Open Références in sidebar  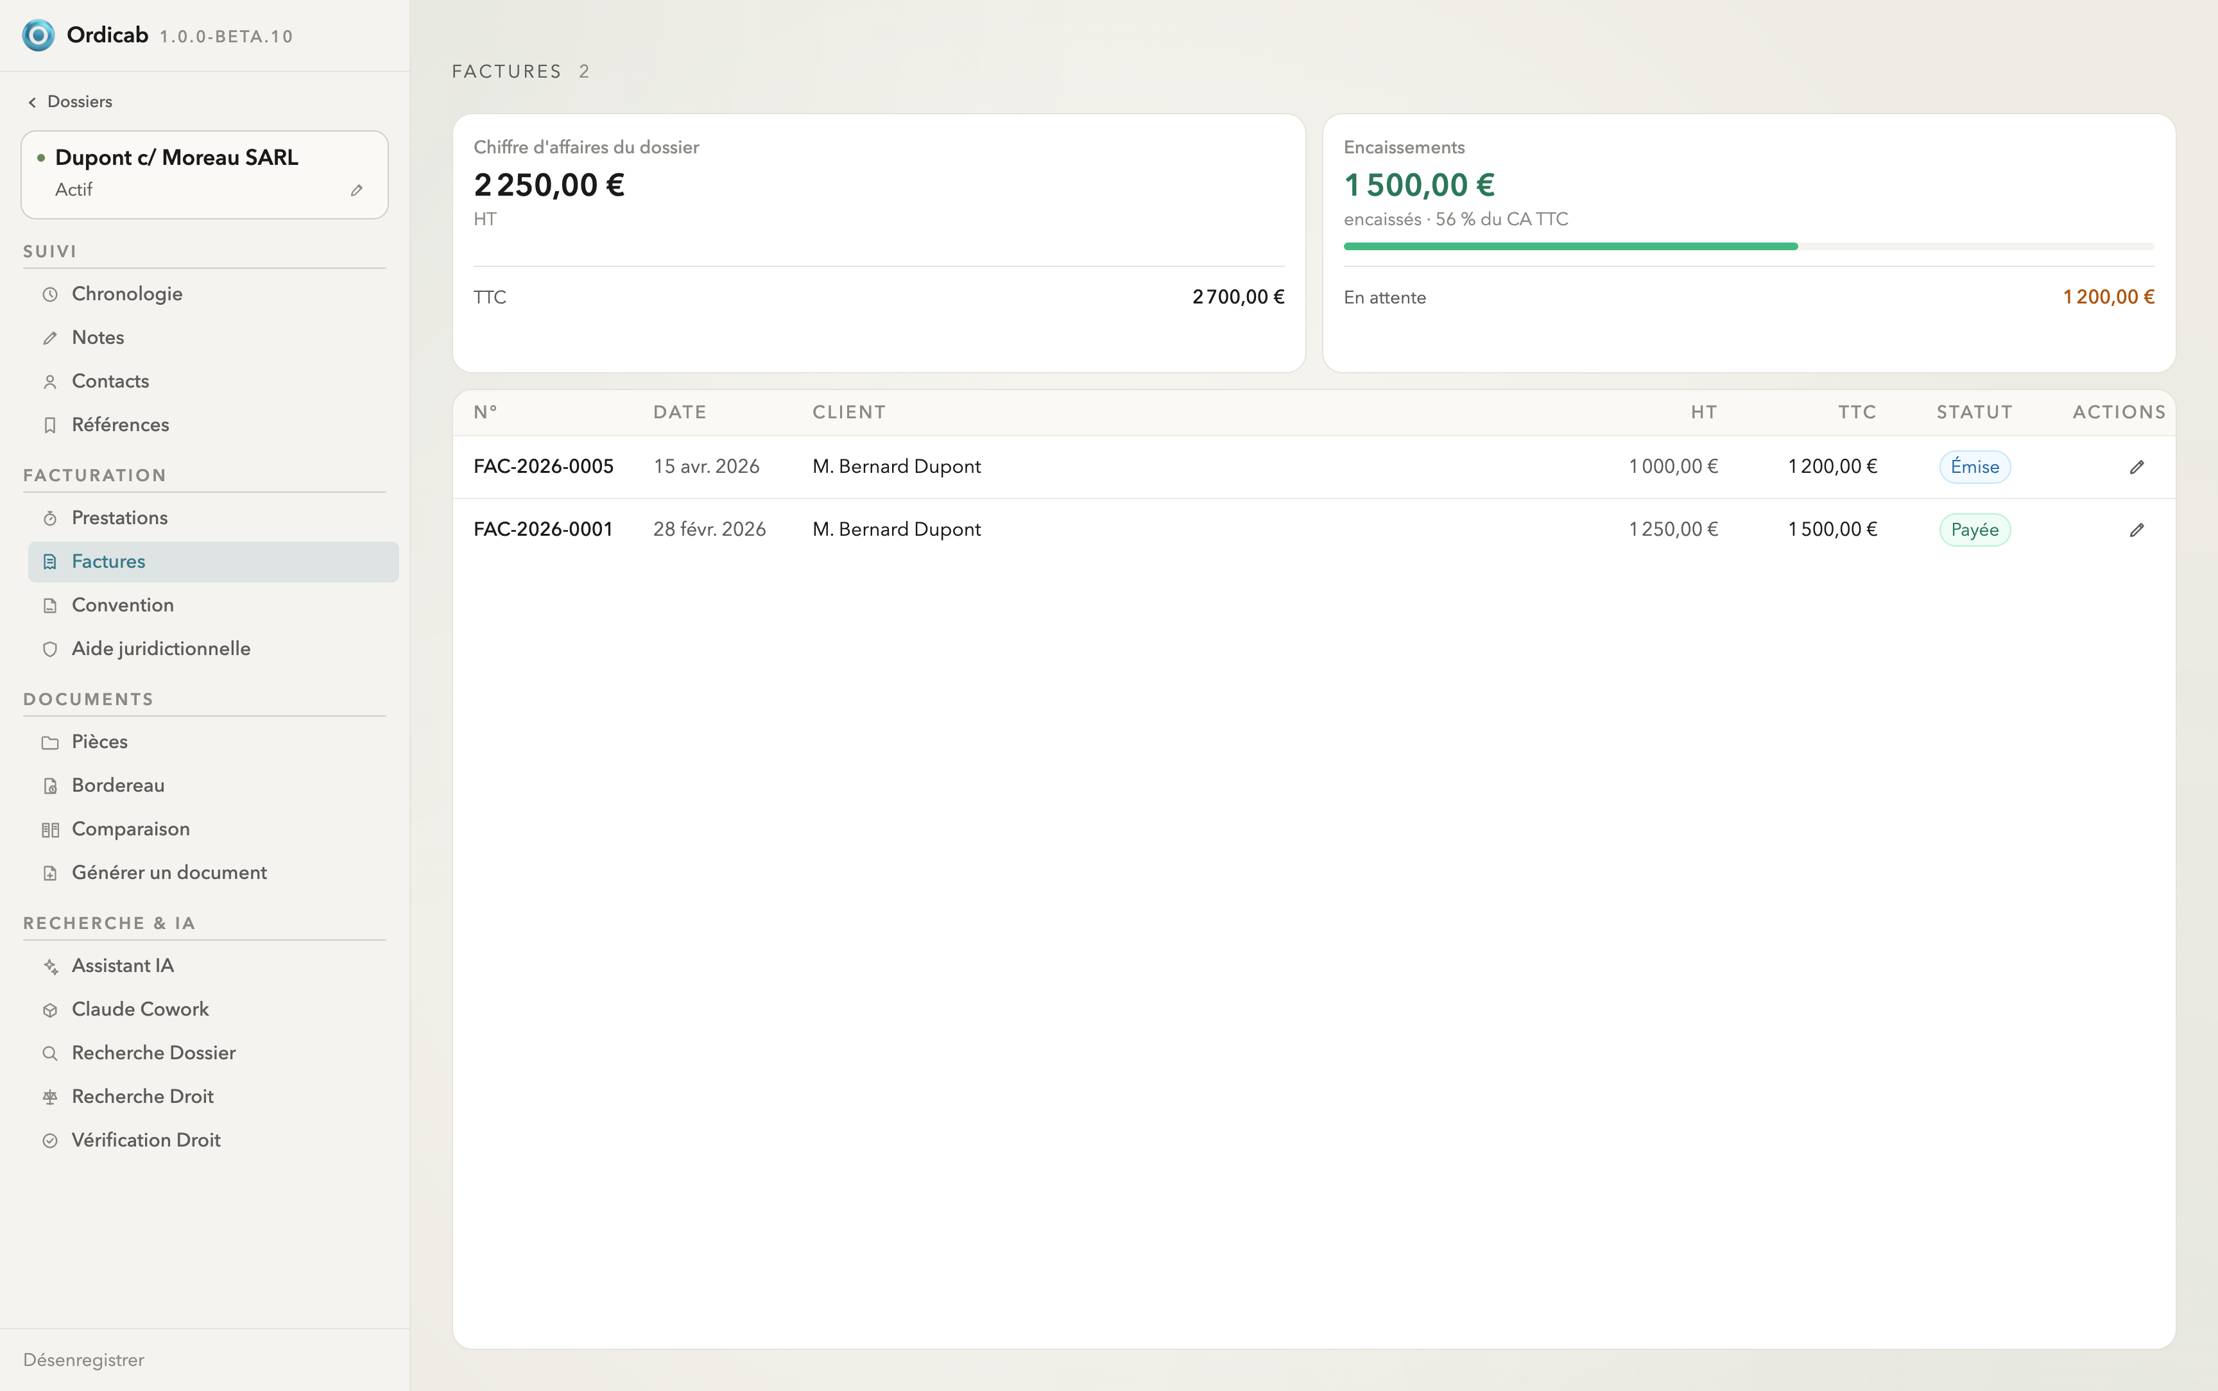point(214,425)
